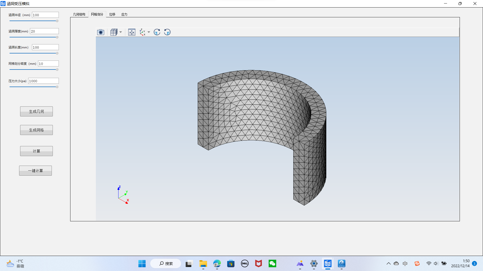The width and height of the screenshot is (483, 271).
Task: Click the 生成几何 button
Action: pyautogui.click(x=36, y=111)
